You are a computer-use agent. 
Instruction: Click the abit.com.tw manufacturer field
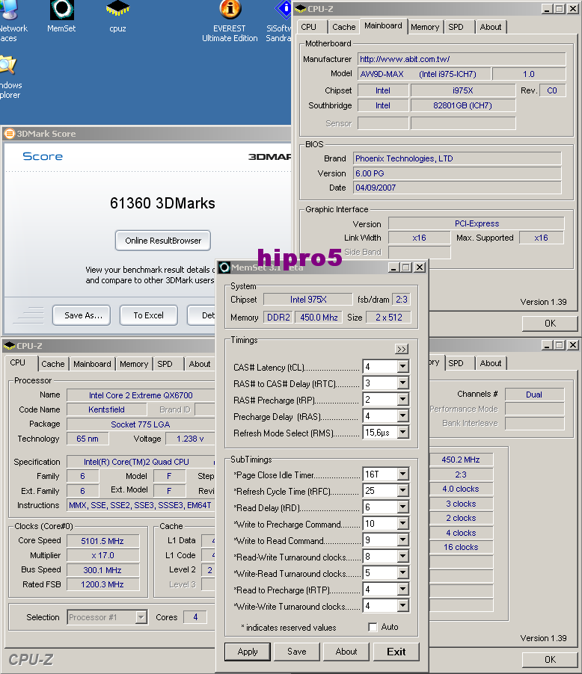point(462,59)
